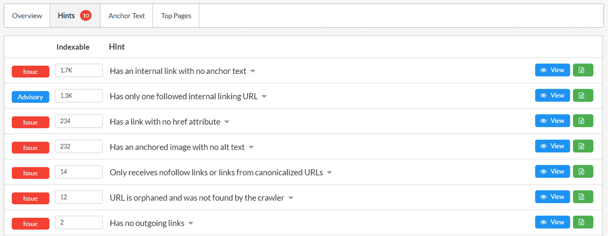Image resolution: width=608 pixels, height=236 pixels.
Task: Export 'Only receives nofollow links' hint spreadsheet
Action: click(x=583, y=172)
